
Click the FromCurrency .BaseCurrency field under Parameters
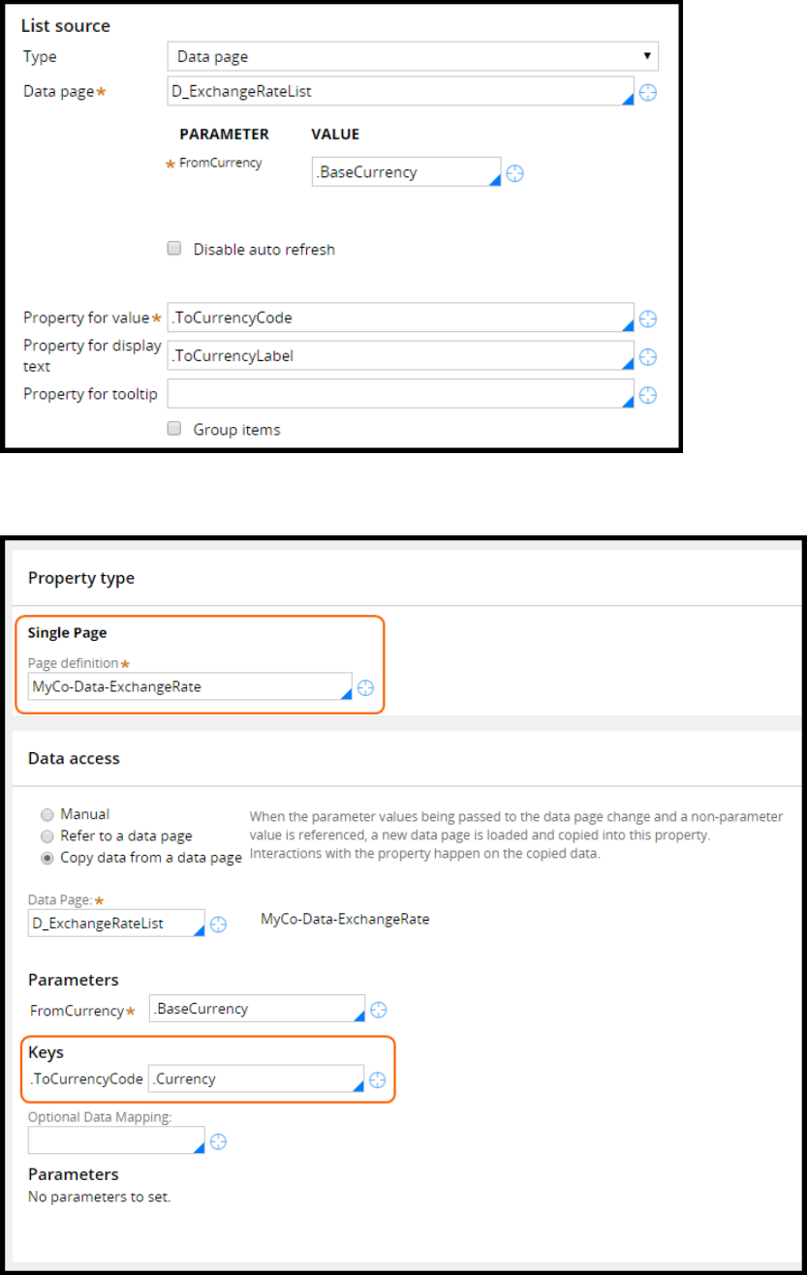257,1009
